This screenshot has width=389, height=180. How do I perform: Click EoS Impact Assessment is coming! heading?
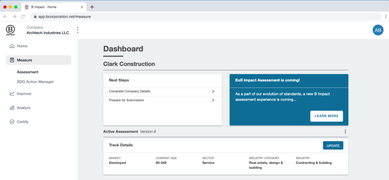click(267, 80)
